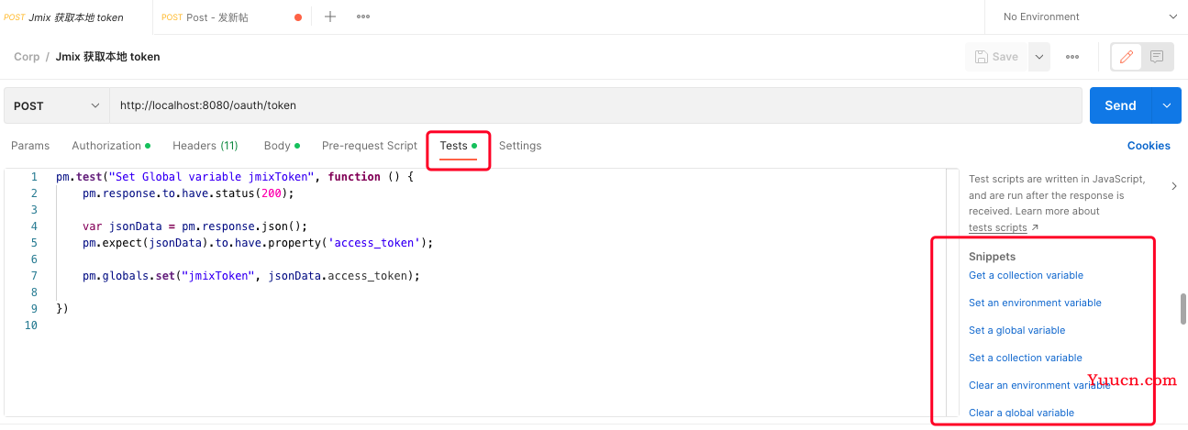Click the Send button

[1120, 105]
